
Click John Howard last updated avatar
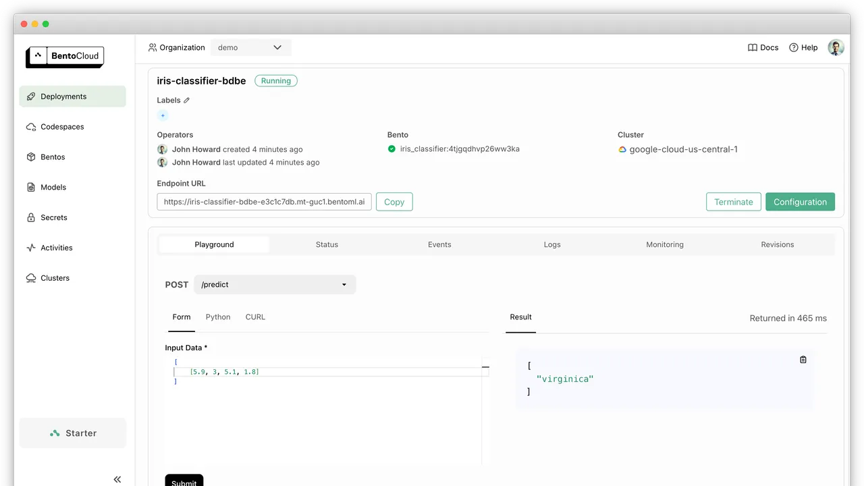[163, 162]
